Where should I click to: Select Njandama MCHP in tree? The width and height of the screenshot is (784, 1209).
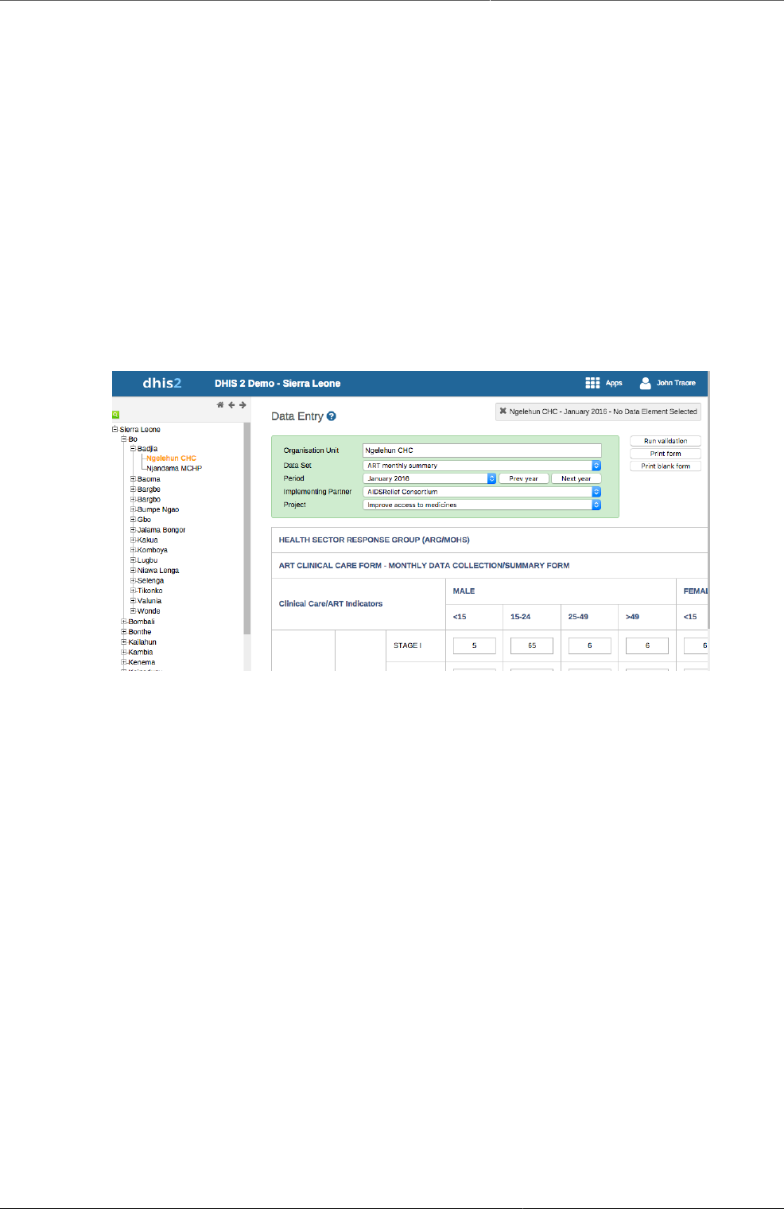pos(174,469)
